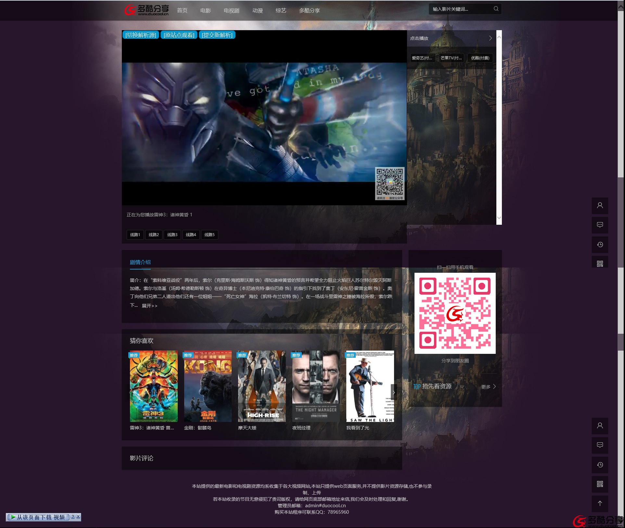Open The Night Manager poster
The height and width of the screenshot is (528, 625).
pos(316,386)
